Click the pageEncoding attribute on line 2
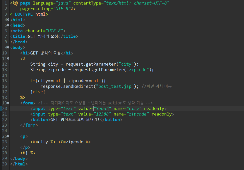The width and height of the screenshot is (244, 170). click(x=37, y=9)
